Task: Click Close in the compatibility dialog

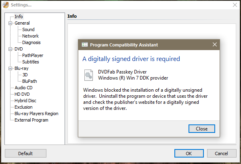Action: (202, 128)
